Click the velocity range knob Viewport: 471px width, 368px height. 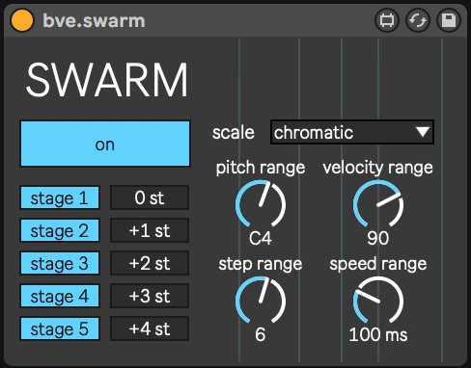point(378,204)
